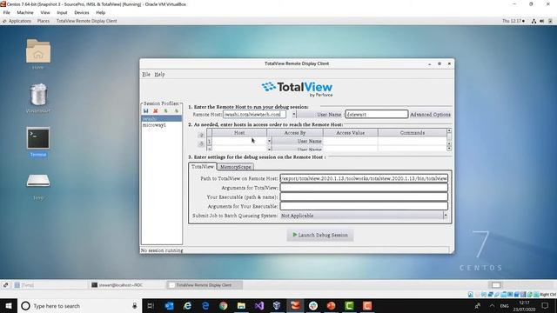Image resolution: width=557 pixels, height=313 pixels.
Task: Click the Commands column header
Action: click(x=412, y=132)
